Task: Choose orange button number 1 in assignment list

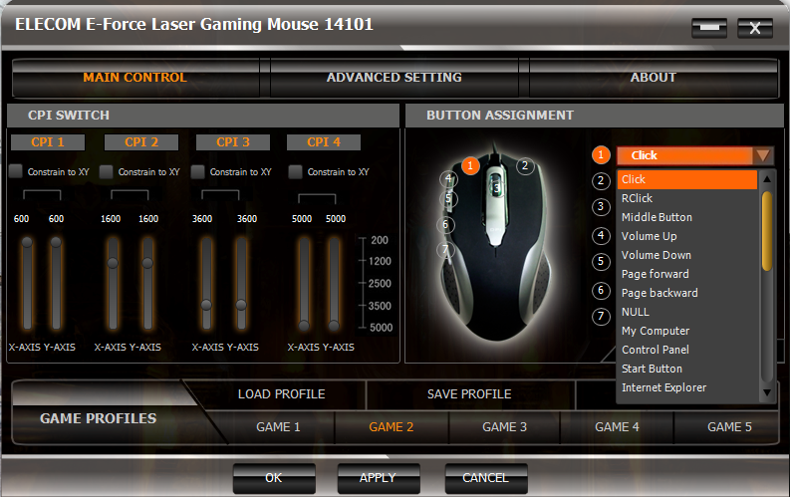Action: 601,155
